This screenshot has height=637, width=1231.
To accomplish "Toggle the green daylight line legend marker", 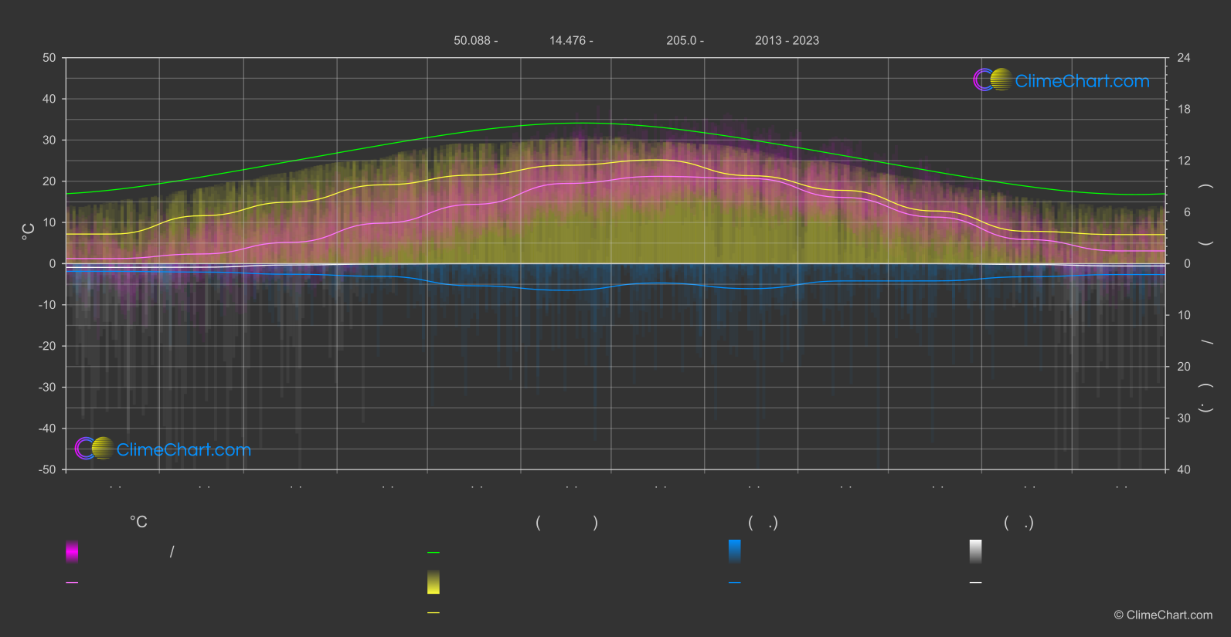I will 434,553.
